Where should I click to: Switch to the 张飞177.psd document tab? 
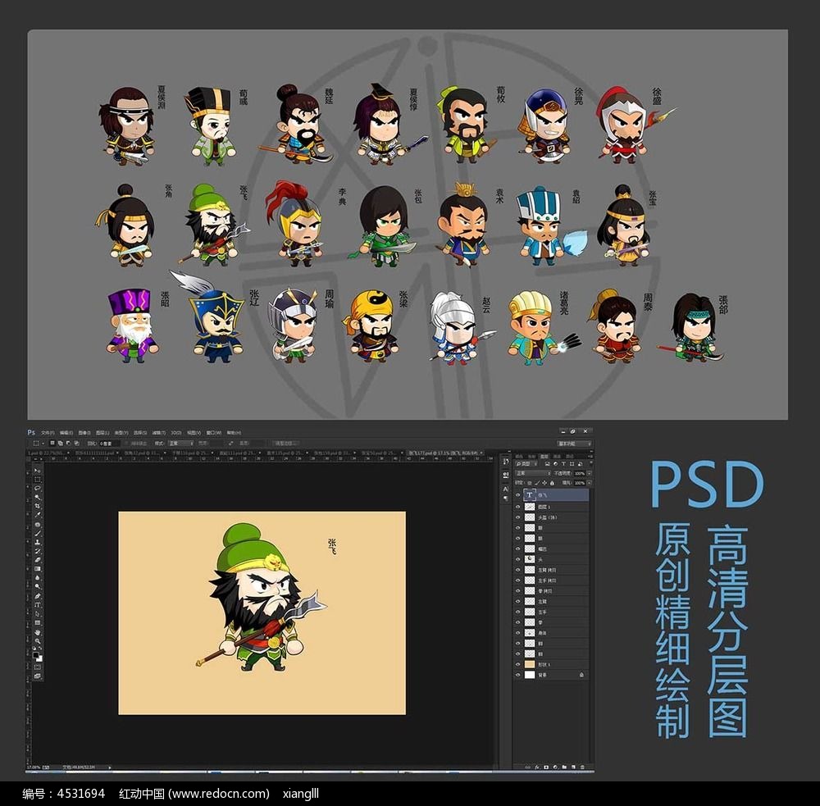tap(444, 453)
